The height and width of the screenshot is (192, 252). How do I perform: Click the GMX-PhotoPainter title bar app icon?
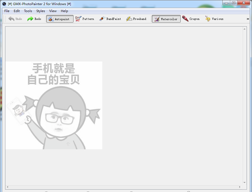[x=4, y=4]
